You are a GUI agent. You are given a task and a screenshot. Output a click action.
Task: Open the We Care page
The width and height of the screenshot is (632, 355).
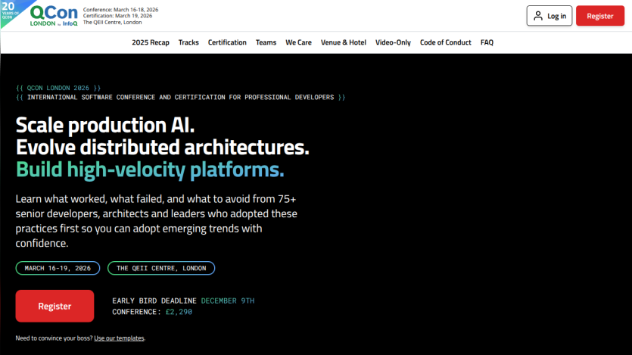[298, 42]
